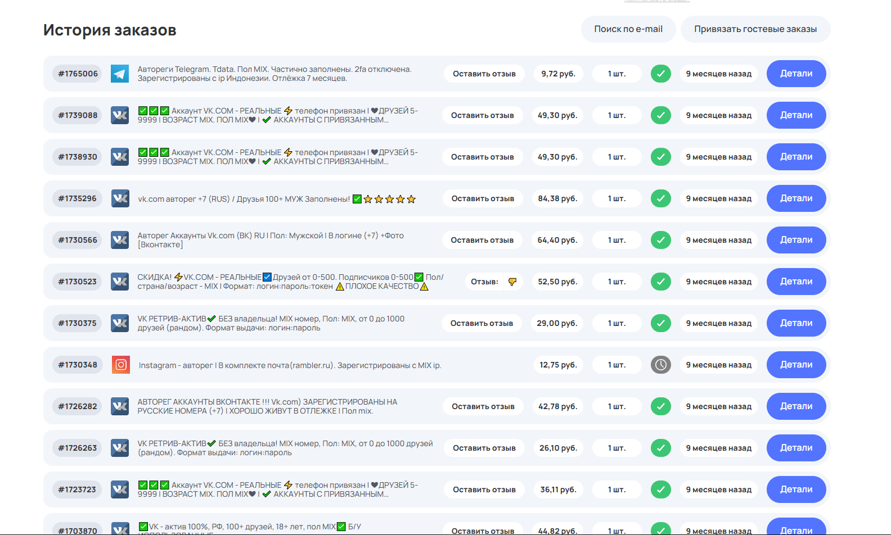Click the completed checkmark on order #1730566
The image size is (891, 535).
click(x=661, y=240)
